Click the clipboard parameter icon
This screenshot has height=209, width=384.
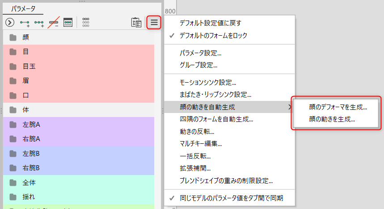136,22
